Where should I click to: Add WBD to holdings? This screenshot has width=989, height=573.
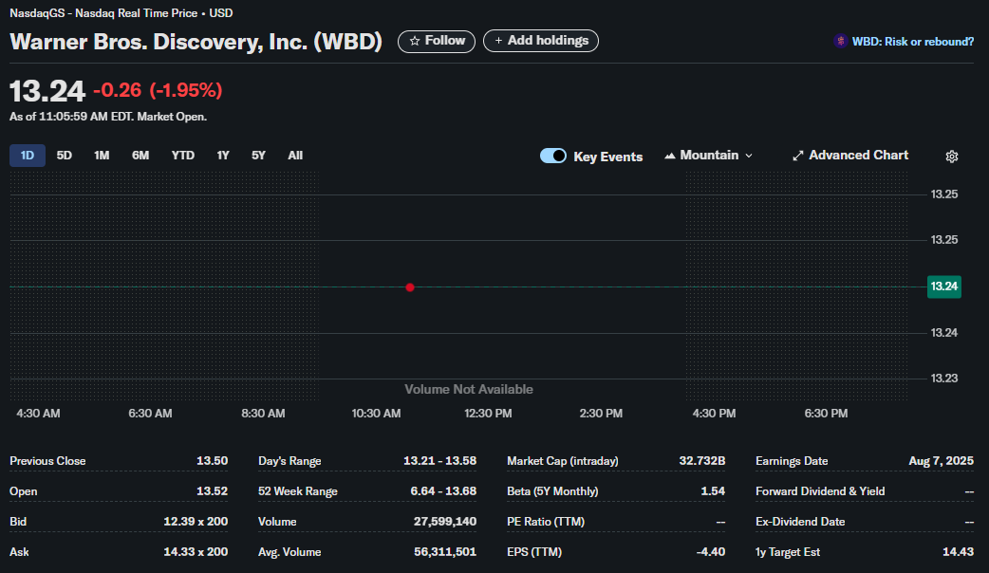pos(541,41)
